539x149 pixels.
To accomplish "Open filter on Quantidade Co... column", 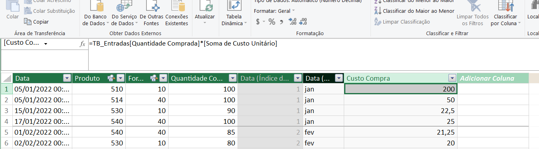I will [x=232, y=78].
